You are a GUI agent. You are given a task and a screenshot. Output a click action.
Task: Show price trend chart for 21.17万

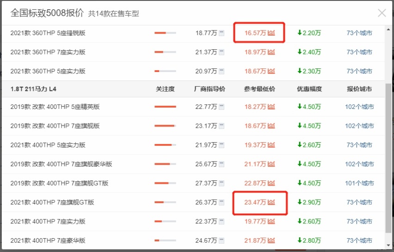tap(271, 164)
